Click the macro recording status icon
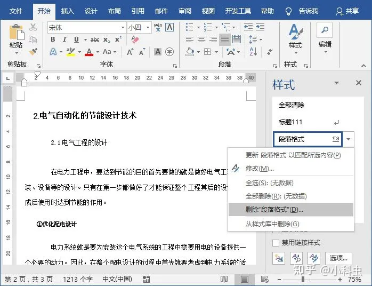 tap(147, 280)
